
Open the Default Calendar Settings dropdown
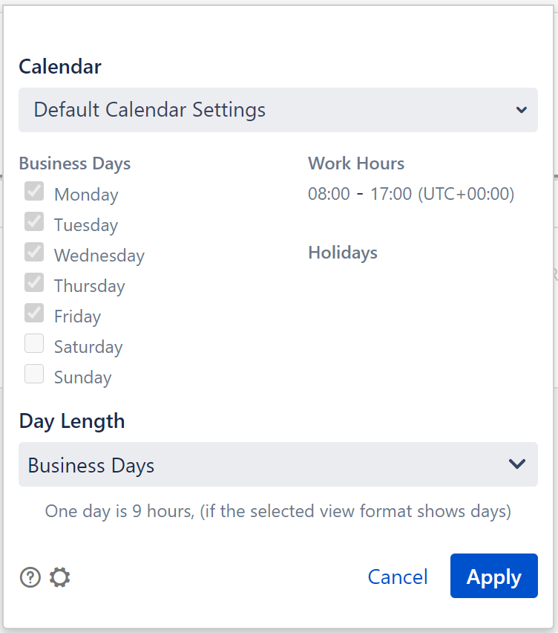point(267,110)
